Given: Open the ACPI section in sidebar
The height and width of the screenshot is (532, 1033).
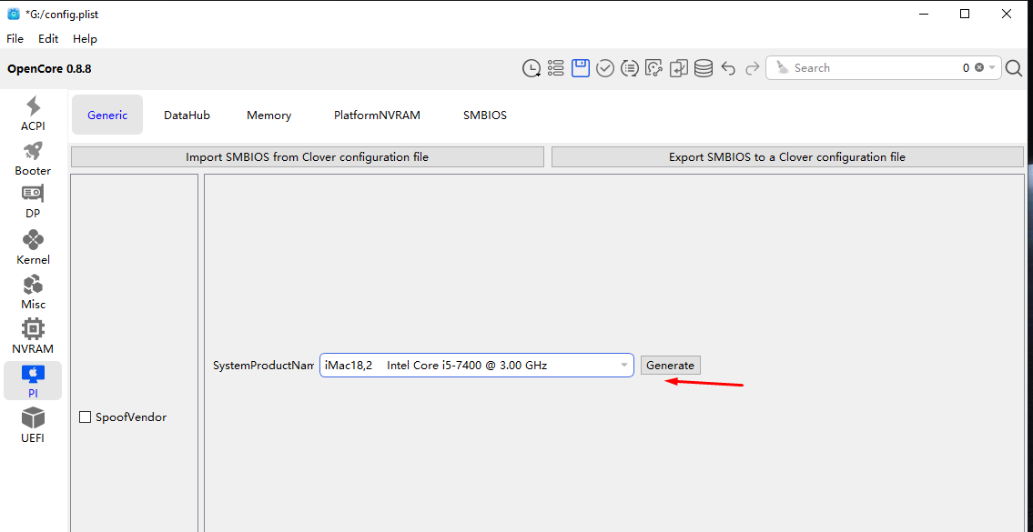Looking at the screenshot, I should [33, 114].
